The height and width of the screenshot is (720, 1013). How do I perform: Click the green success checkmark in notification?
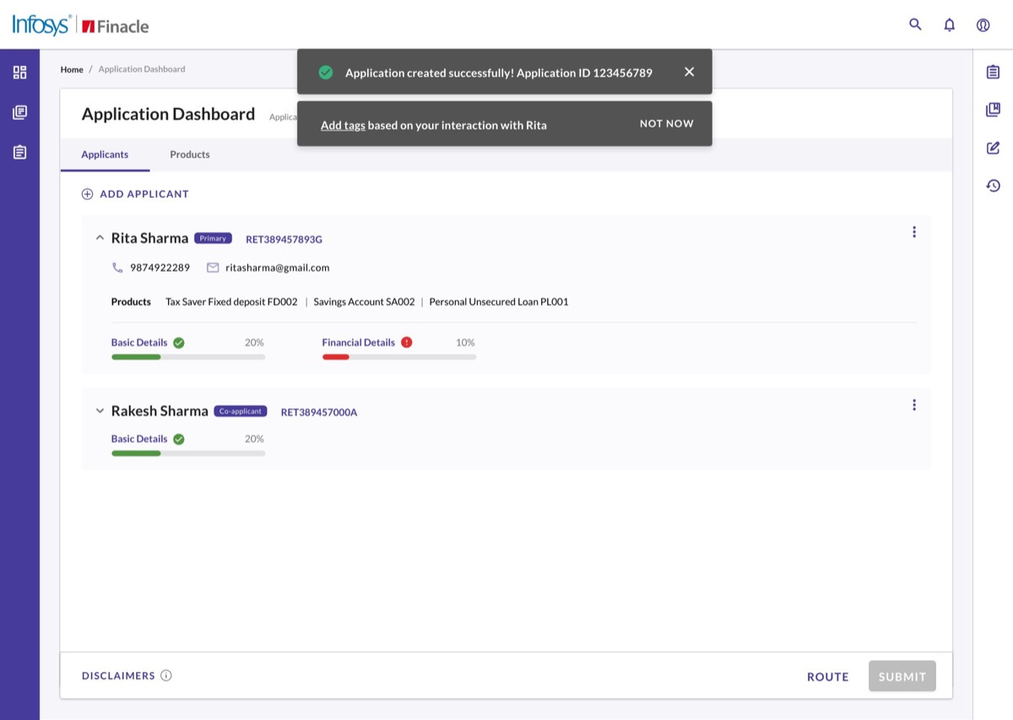tap(325, 73)
